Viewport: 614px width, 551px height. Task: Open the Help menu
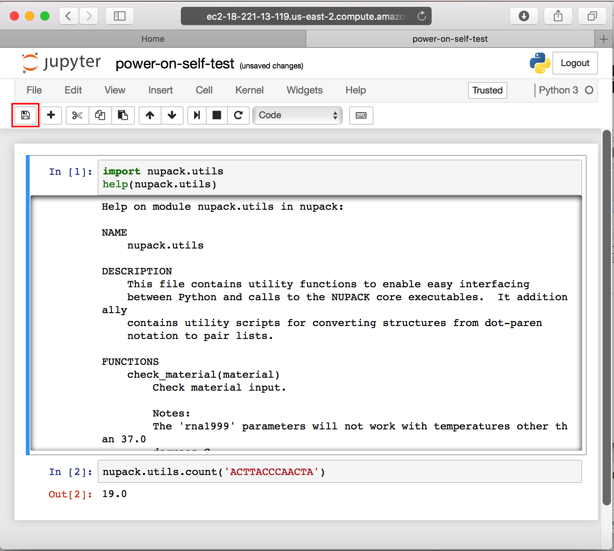(356, 90)
